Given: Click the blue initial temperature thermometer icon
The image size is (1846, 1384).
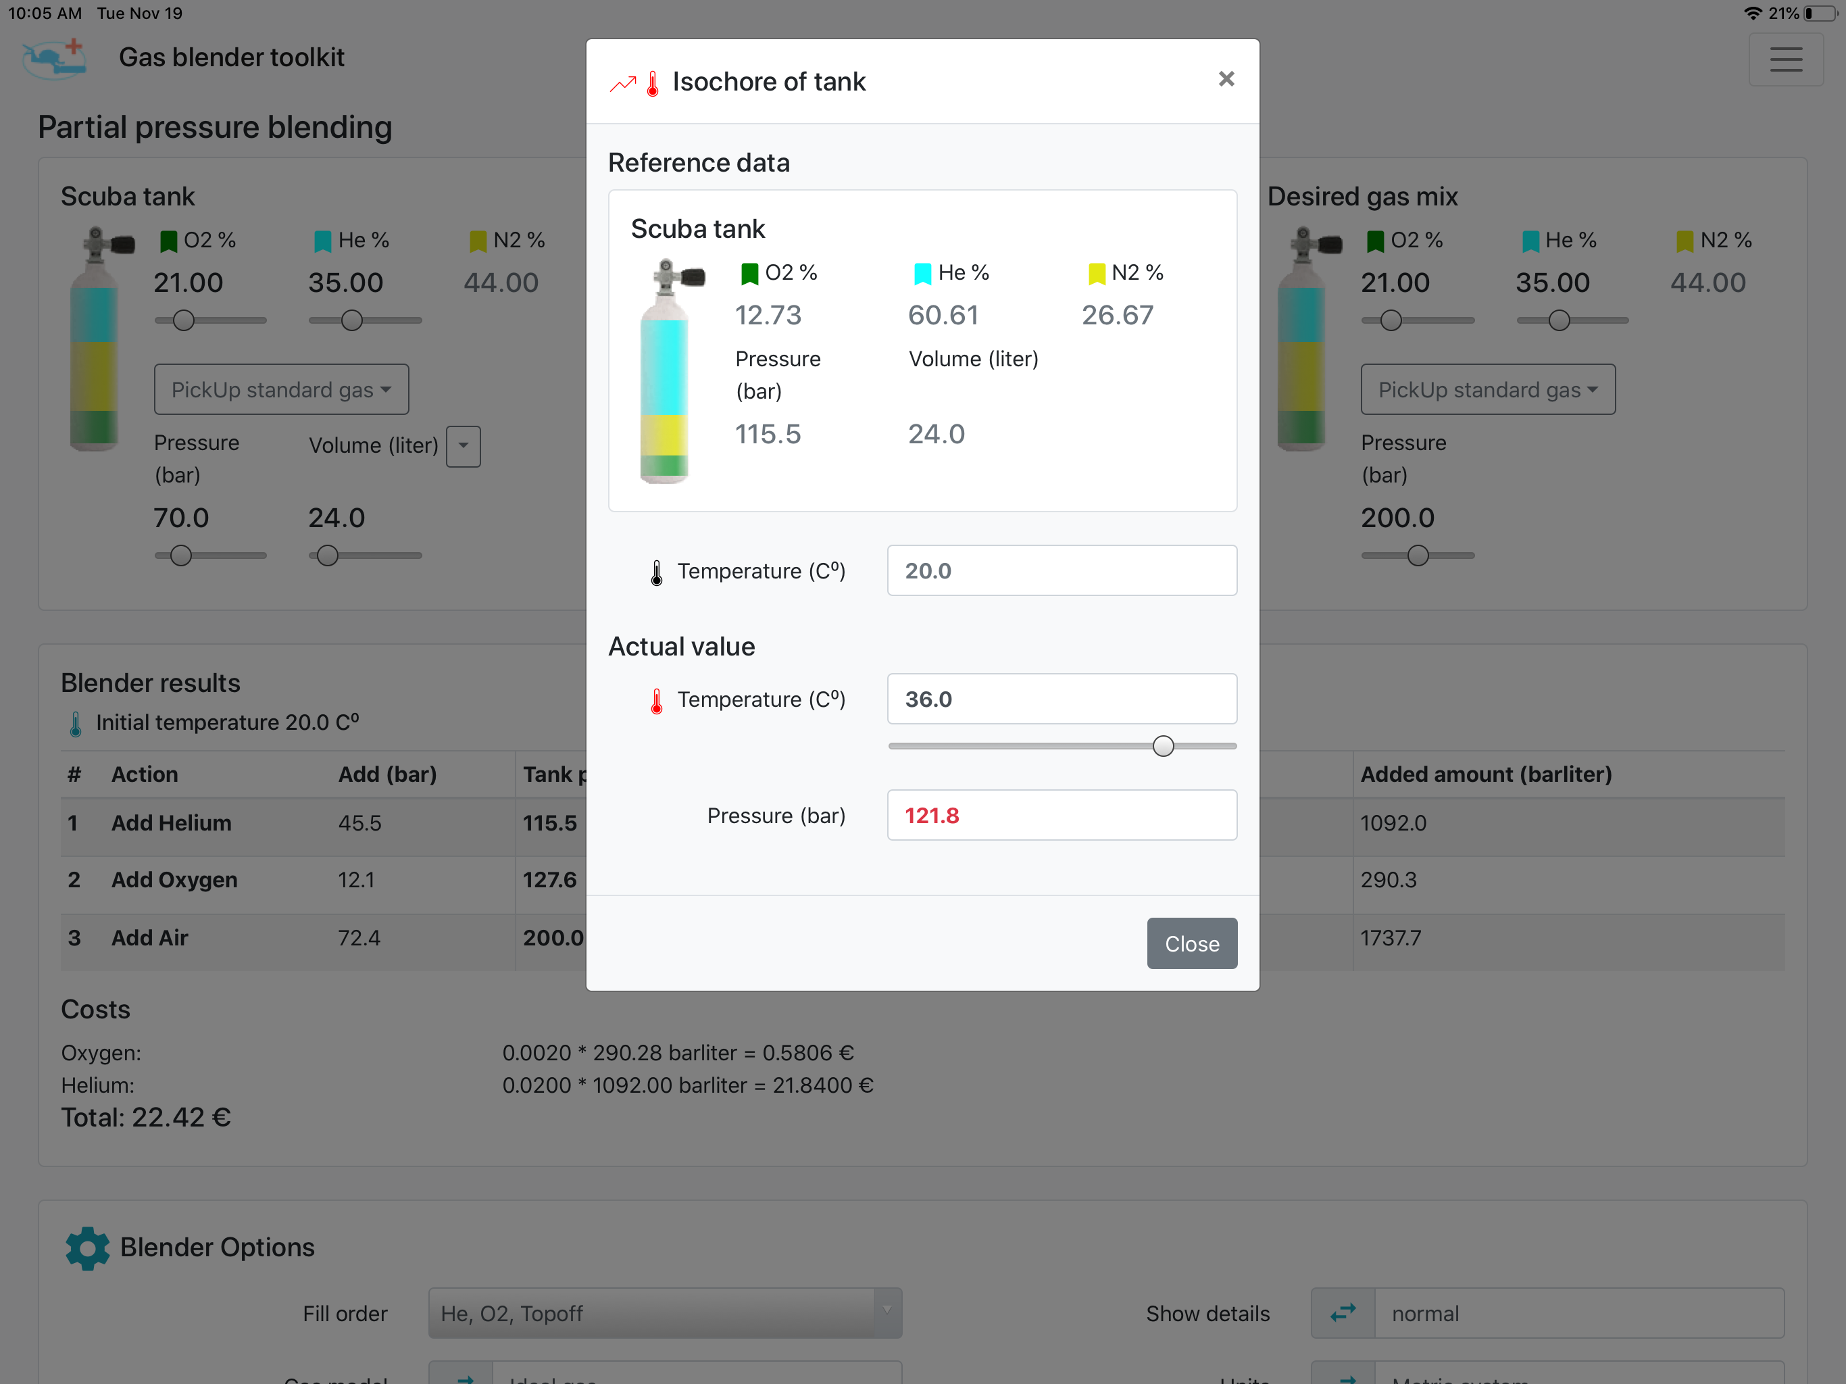Looking at the screenshot, I should pos(75,723).
